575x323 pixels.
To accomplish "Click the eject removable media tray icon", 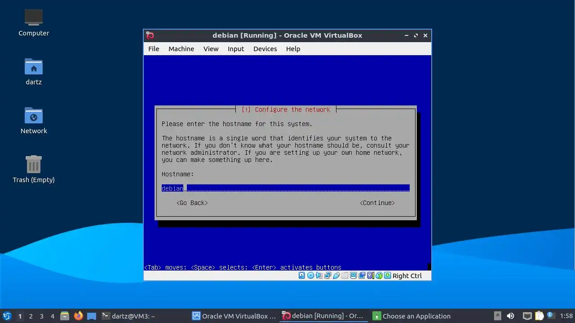I will (x=497, y=316).
